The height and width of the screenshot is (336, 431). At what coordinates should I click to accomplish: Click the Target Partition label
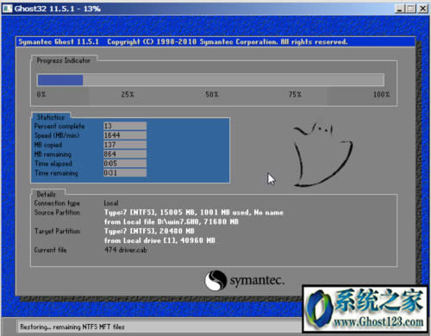pyautogui.click(x=57, y=231)
